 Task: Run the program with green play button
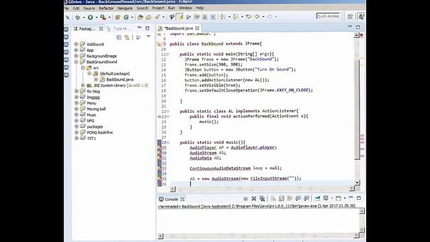pos(90,17)
